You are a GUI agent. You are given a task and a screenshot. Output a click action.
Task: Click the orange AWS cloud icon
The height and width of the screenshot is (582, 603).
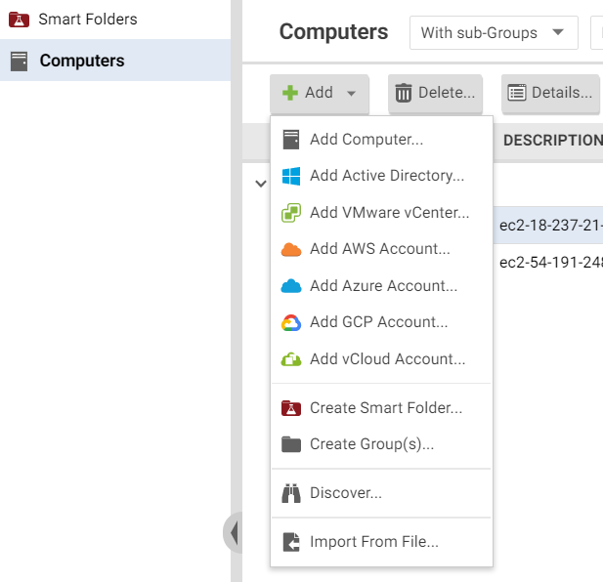[290, 249]
